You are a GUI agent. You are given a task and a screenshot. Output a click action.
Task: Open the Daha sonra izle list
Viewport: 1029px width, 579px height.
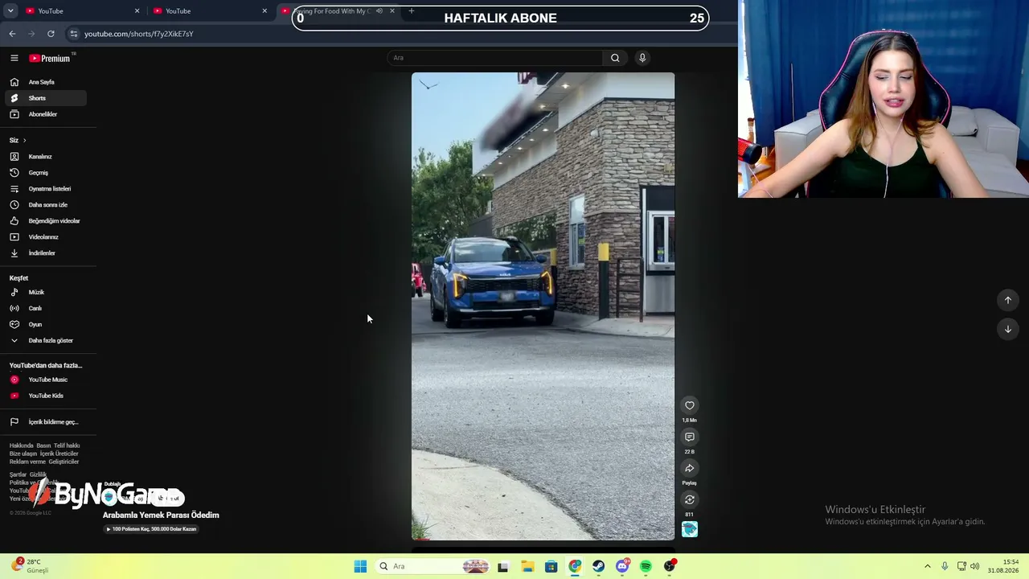coord(45,205)
